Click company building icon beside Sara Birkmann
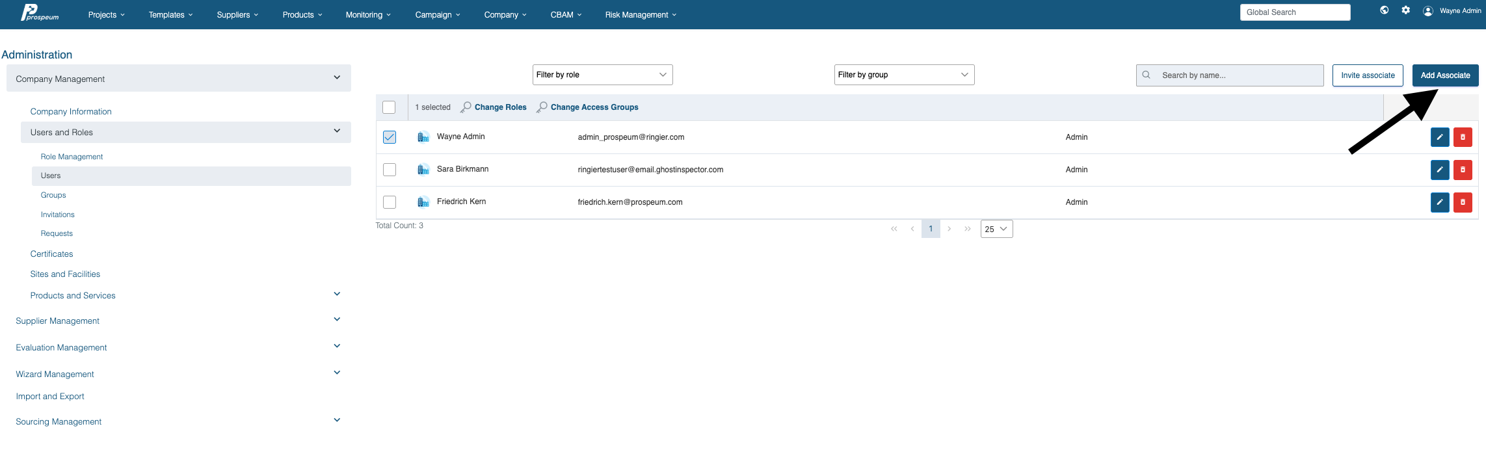This screenshot has width=1486, height=459. pos(423,170)
